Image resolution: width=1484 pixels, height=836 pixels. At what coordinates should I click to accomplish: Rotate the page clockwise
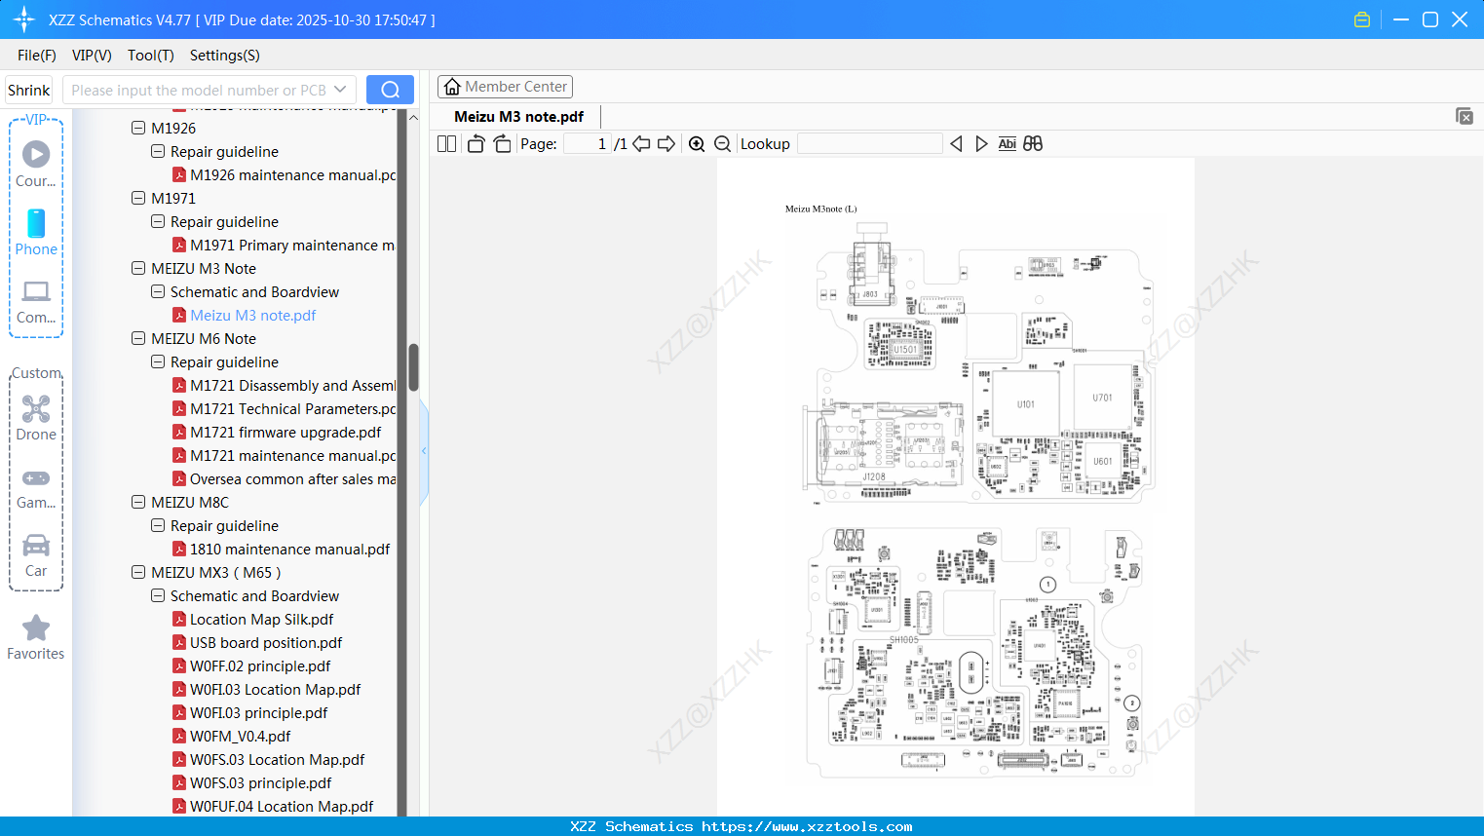pyautogui.click(x=502, y=144)
